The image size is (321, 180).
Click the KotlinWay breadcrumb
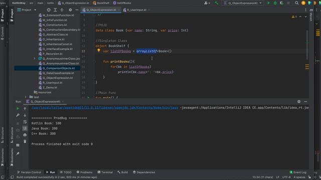pos(19,3)
